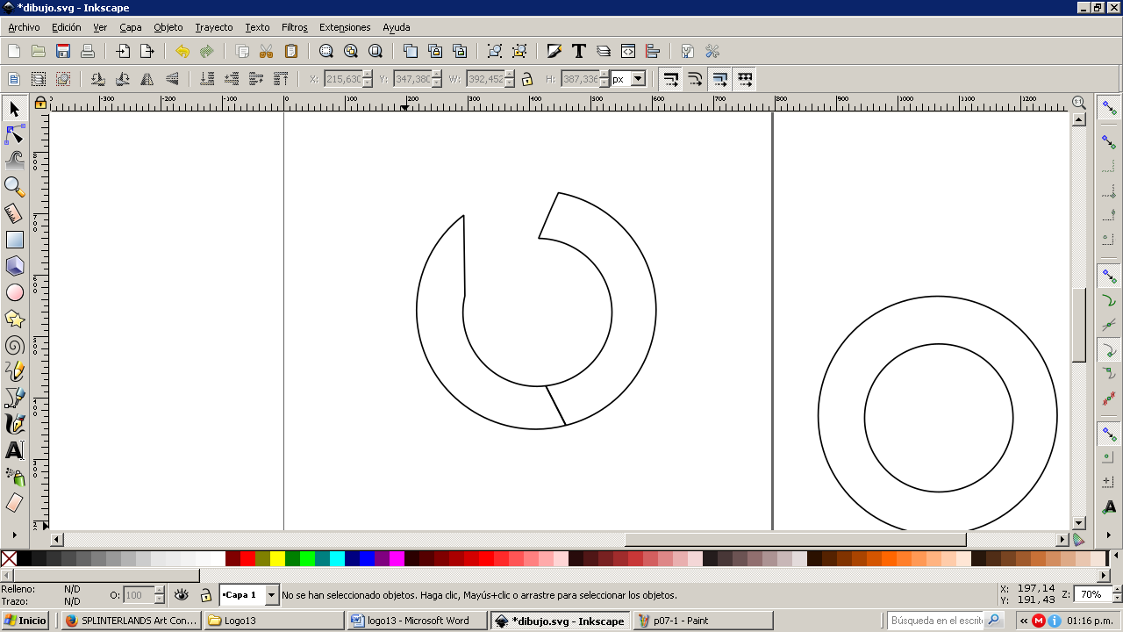Screen dimensions: 1123x632
Task: Choose the Spray tool
Action: 14,477
